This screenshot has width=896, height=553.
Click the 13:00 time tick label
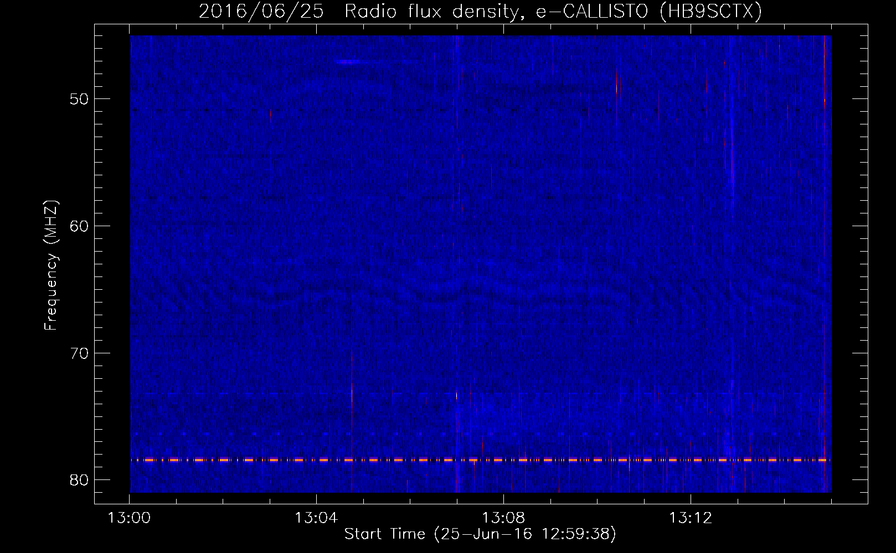129,518
